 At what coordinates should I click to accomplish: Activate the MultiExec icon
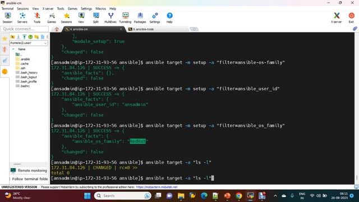pos(111,17)
